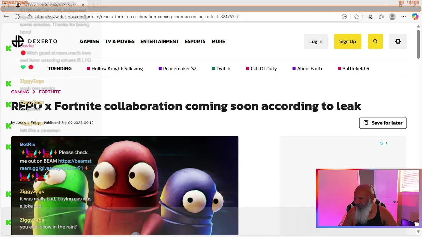Open trending Battlefield 6 link
The width and height of the screenshot is (422, 237).
click(x=353, y=68)
